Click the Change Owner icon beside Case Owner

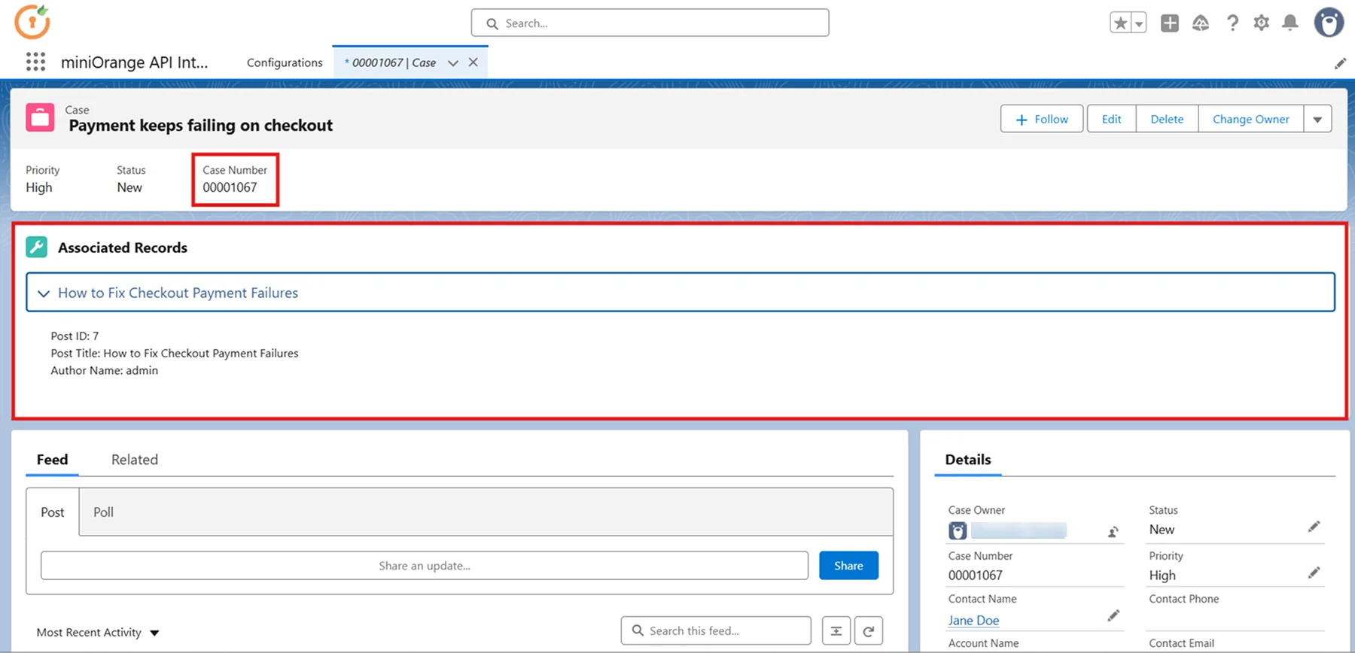point(1113,532)
